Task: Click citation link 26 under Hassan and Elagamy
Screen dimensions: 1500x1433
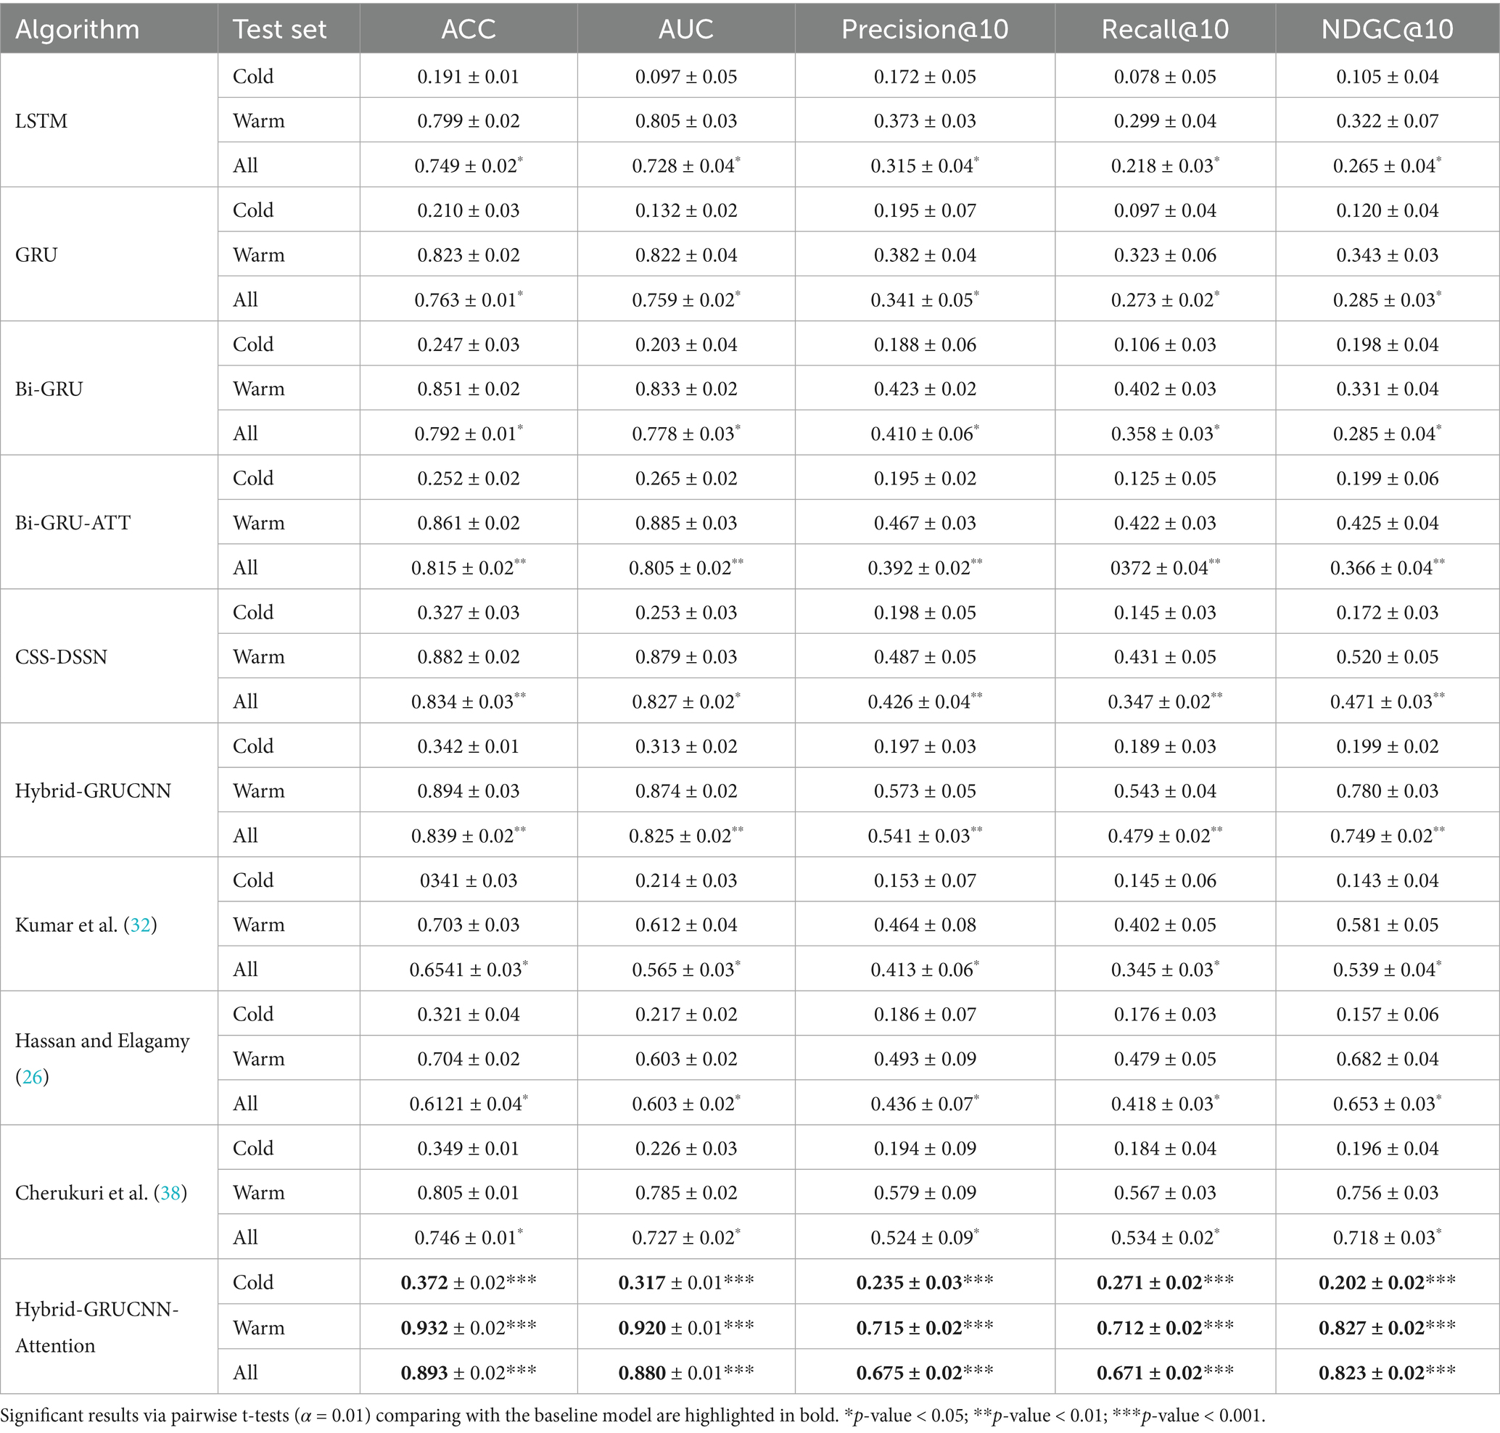Action: (x=32, y=1077)
